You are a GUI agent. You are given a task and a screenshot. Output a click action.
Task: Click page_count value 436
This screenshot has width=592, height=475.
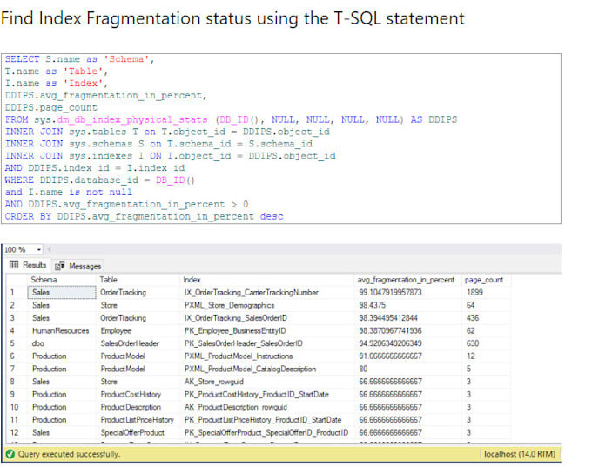click(473, 318)
